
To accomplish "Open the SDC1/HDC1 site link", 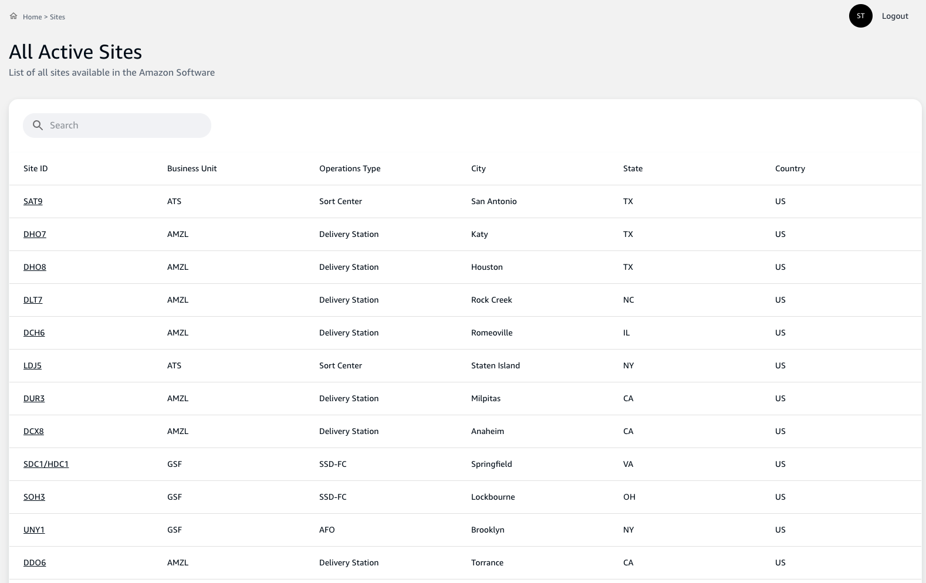I will [46, 464].
